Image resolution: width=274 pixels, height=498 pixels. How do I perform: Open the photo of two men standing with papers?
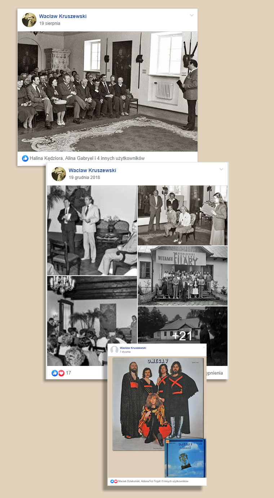[x=92, y=230]
